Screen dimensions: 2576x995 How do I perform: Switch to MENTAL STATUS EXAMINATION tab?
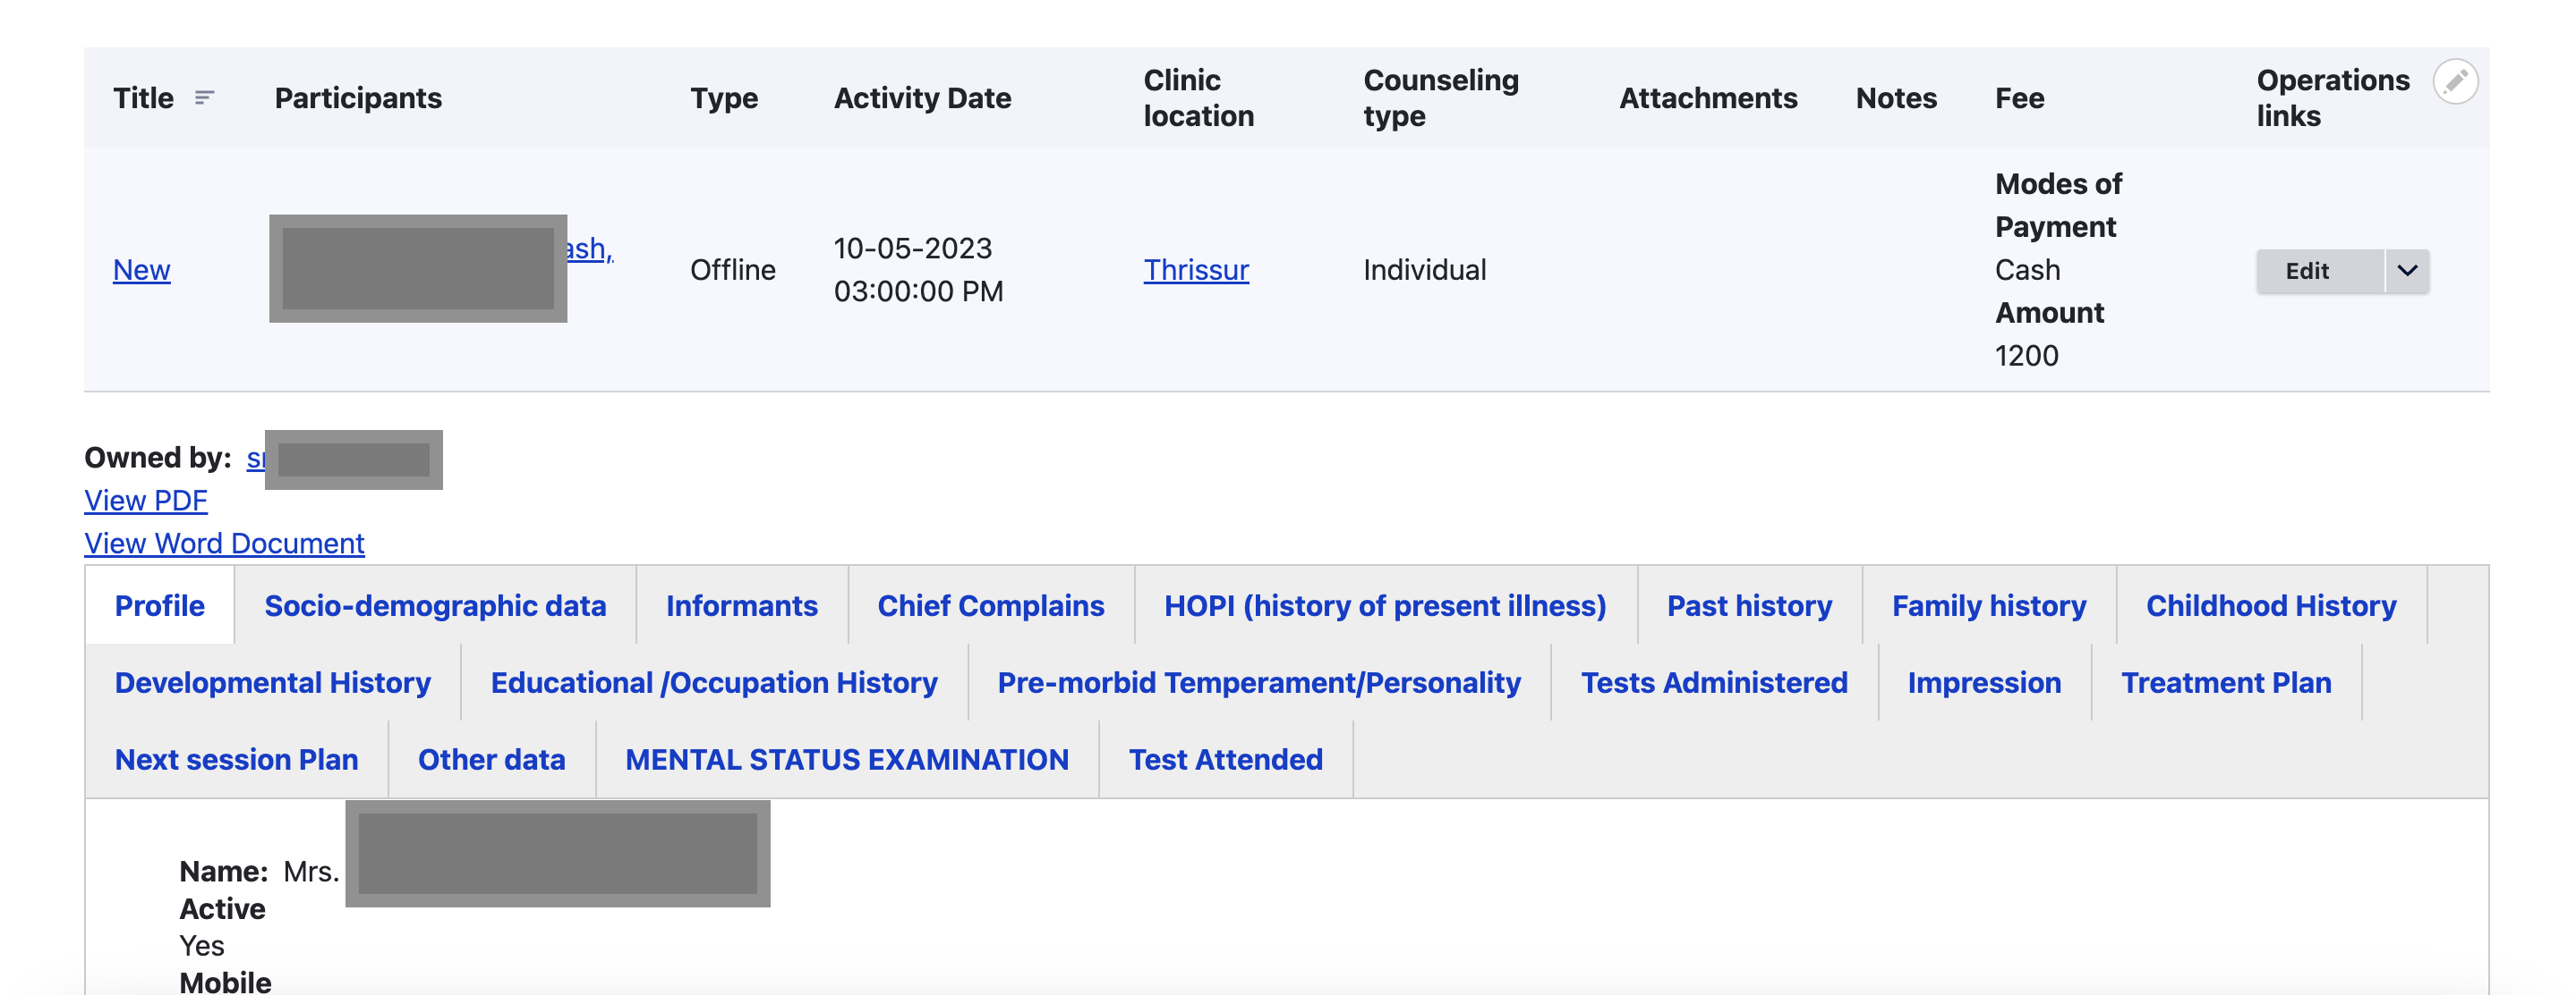(846, 759)
